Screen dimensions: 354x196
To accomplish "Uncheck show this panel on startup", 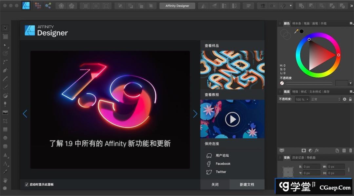I will point(27,185).
